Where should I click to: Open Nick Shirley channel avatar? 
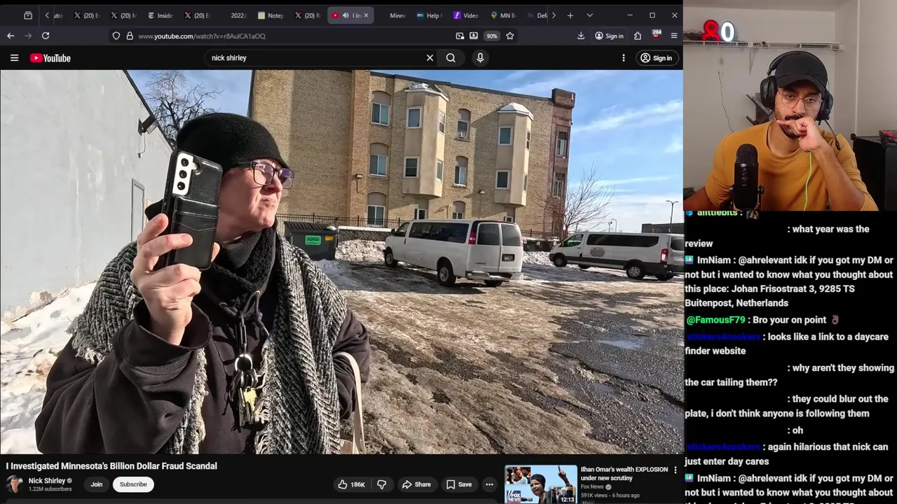click(x=14, y=484)
